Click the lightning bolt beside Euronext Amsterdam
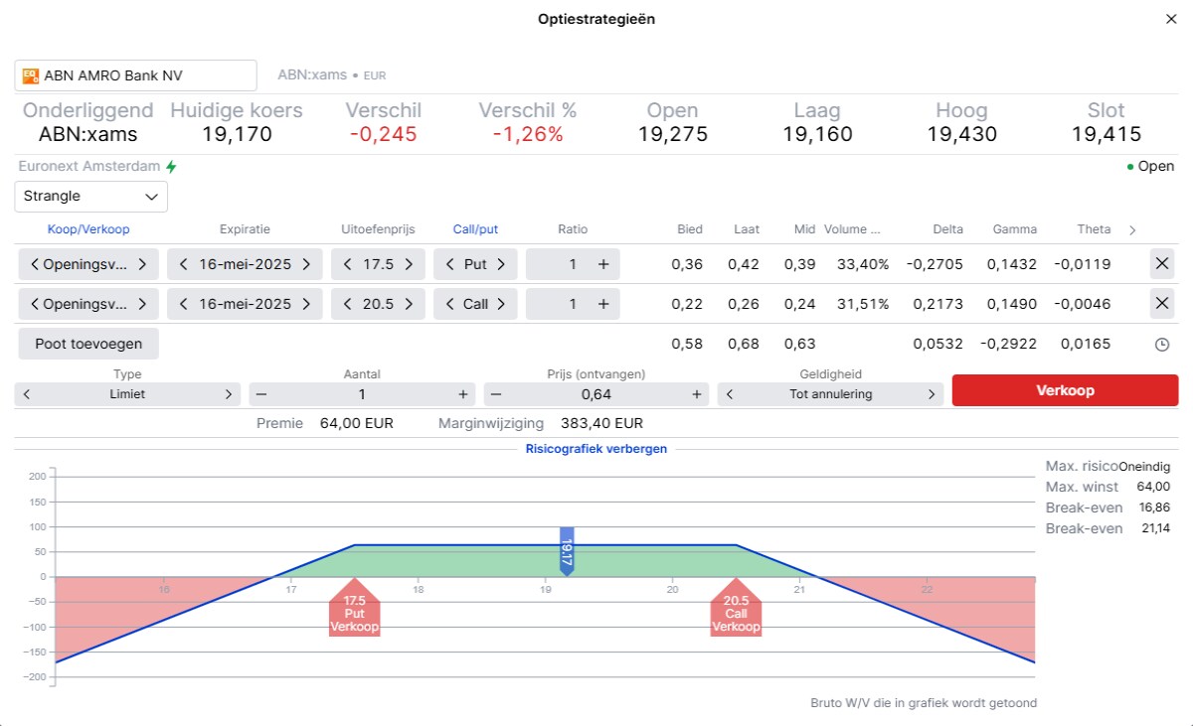This screenshot has width=1193, height=726. 171,167
